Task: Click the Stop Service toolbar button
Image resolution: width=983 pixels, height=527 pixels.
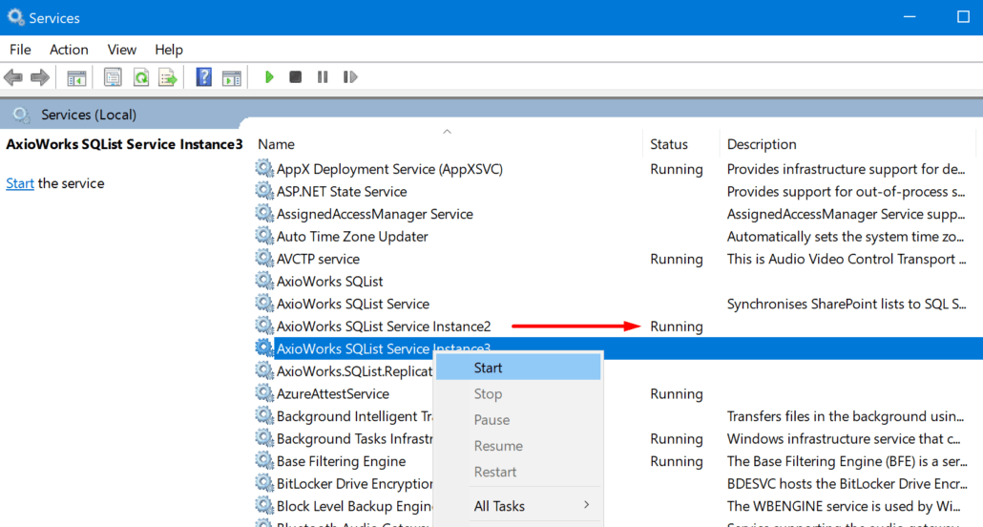Action: click(x=295, y=77)
